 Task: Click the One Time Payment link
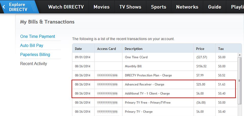pyautogui.click(x=37, y=36)
